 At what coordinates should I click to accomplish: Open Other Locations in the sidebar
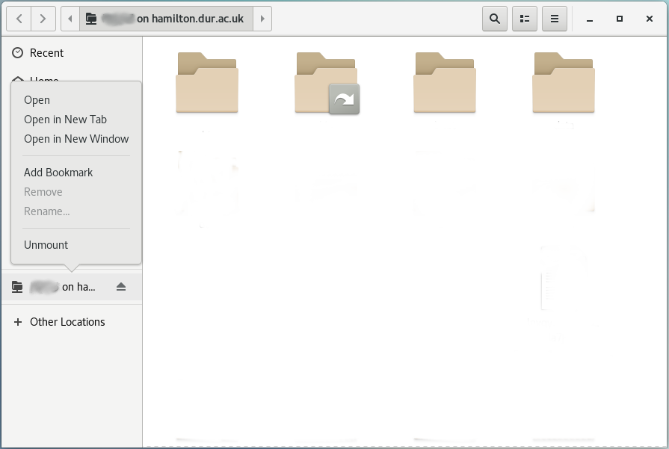pyautogui.click(x=72, y=322)
